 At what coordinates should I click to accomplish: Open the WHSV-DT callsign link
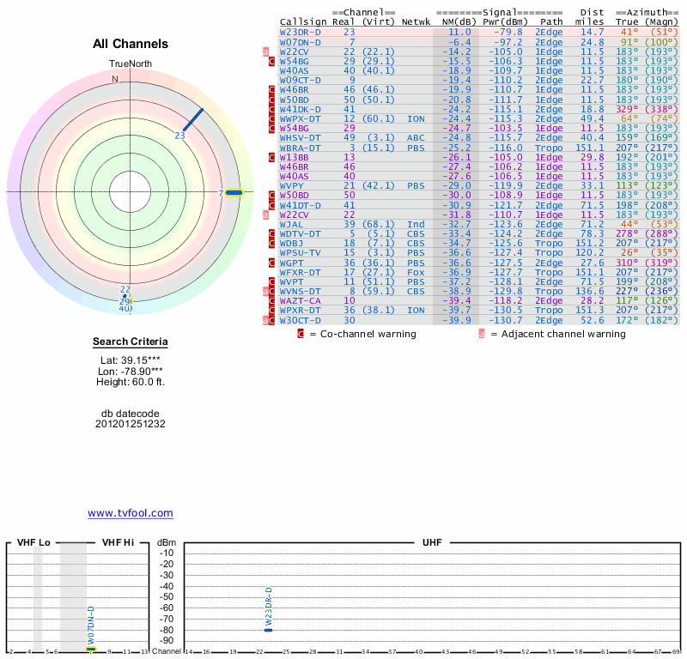tap(300, 137)
